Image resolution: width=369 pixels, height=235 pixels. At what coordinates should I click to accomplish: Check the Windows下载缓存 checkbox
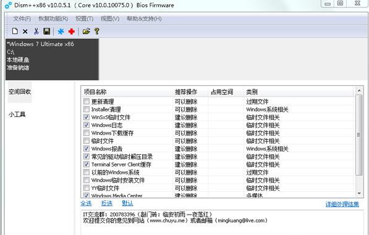(87, 133)
